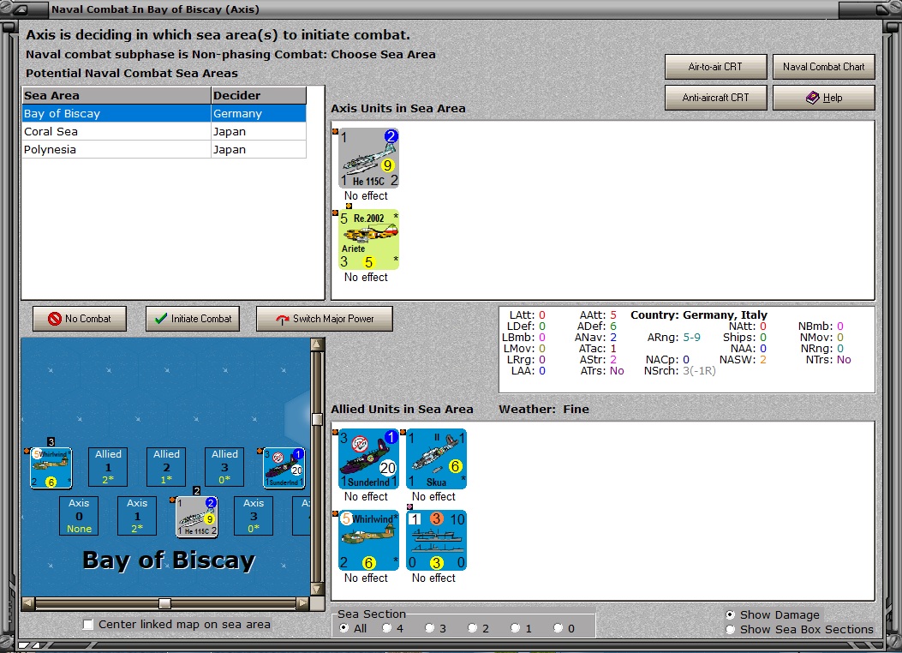
Task: Click map vertical scrollbar thumb
Action: [x=317, y=419]
